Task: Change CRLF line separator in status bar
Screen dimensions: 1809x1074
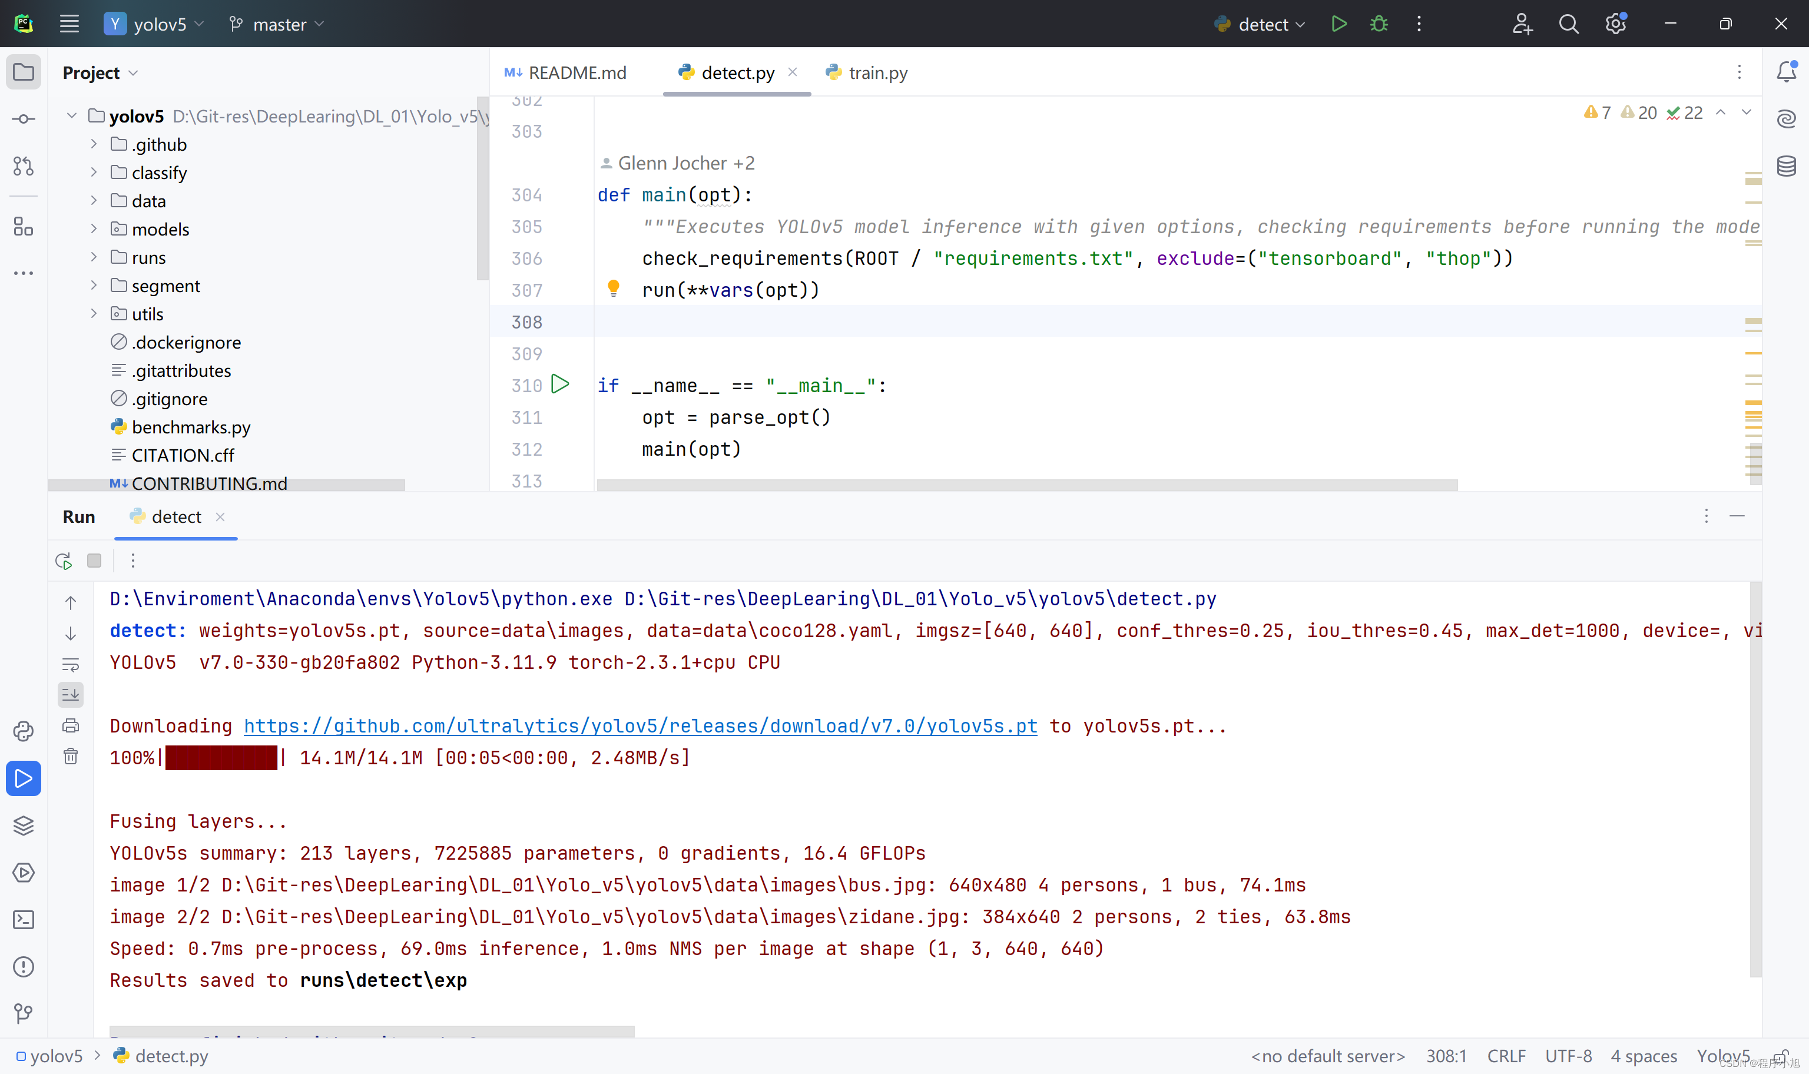Action: 1506,1056
